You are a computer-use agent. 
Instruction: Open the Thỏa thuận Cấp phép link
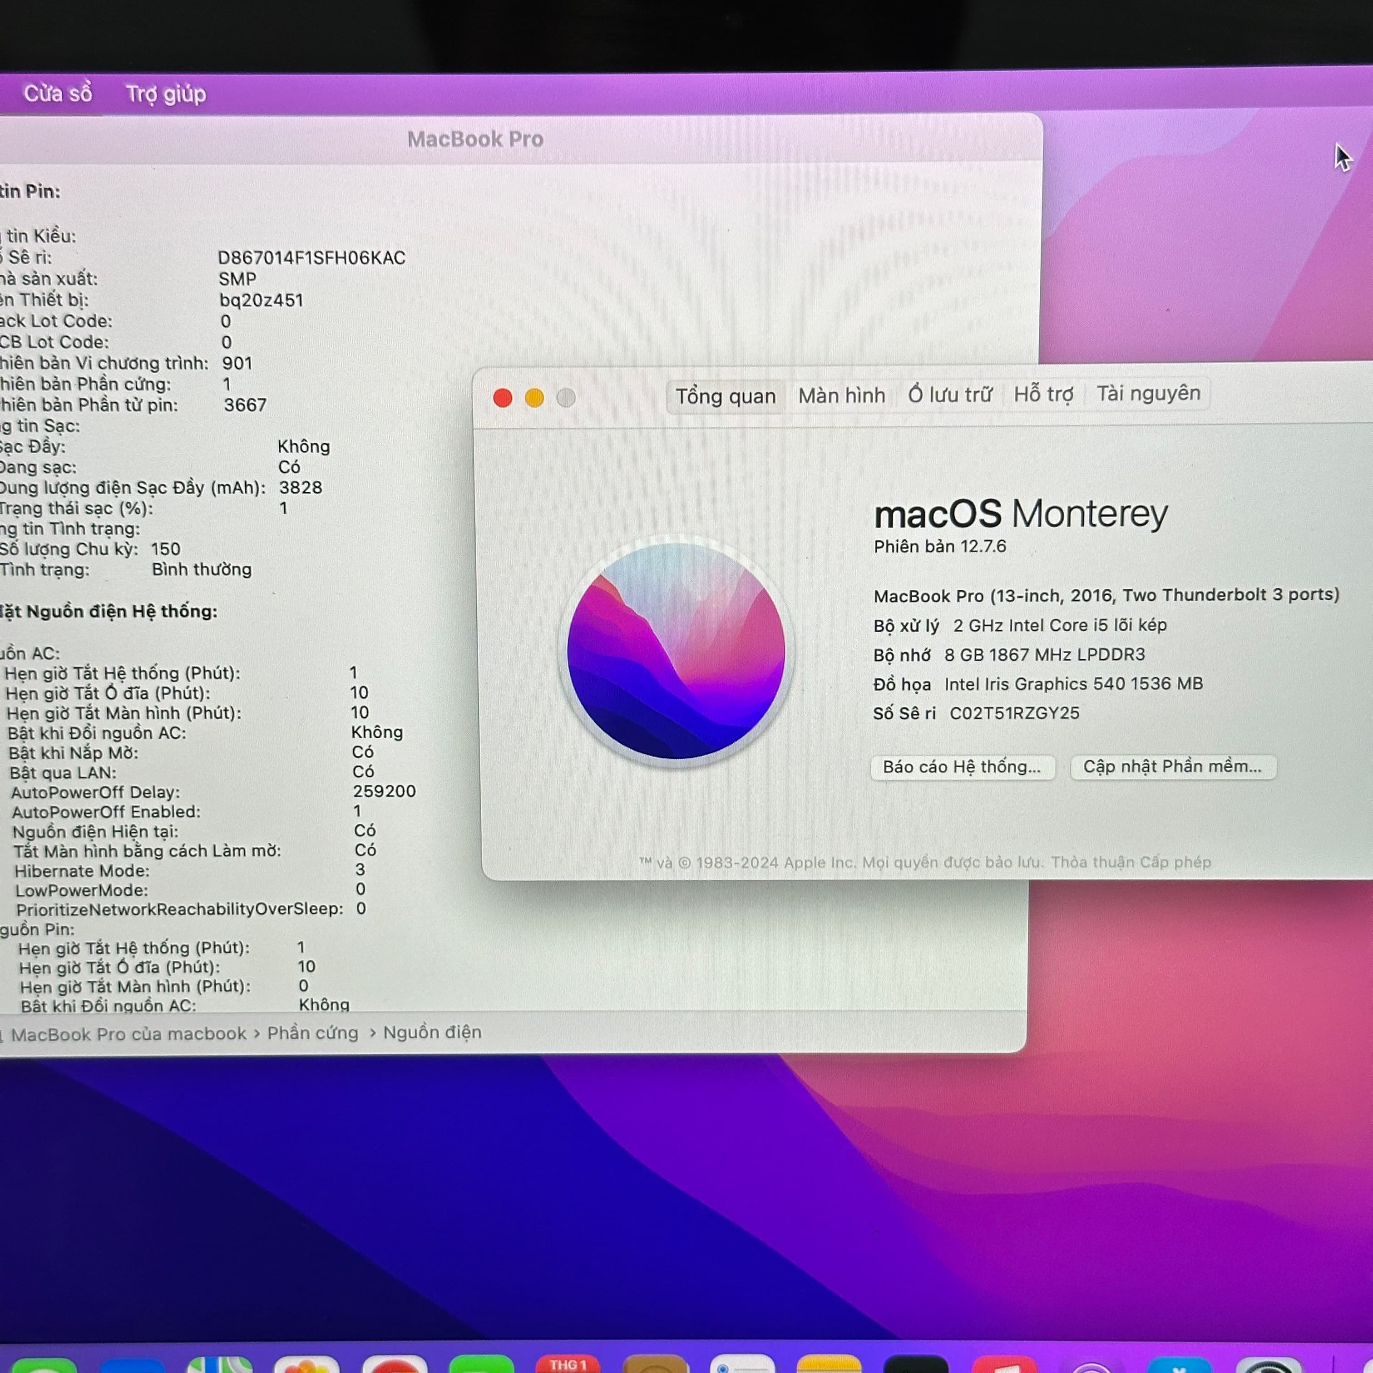(x=1131, y=861)
